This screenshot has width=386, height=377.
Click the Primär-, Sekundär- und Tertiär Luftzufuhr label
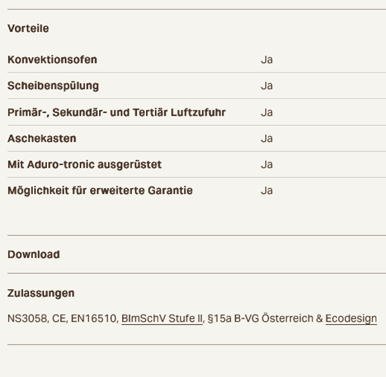pyautogui.click(x=116, y=112)
